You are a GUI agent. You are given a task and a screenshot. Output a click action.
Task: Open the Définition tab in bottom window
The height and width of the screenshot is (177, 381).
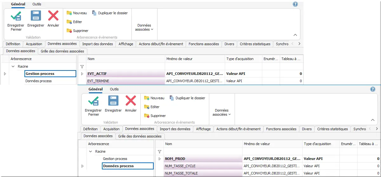point(90,129)
